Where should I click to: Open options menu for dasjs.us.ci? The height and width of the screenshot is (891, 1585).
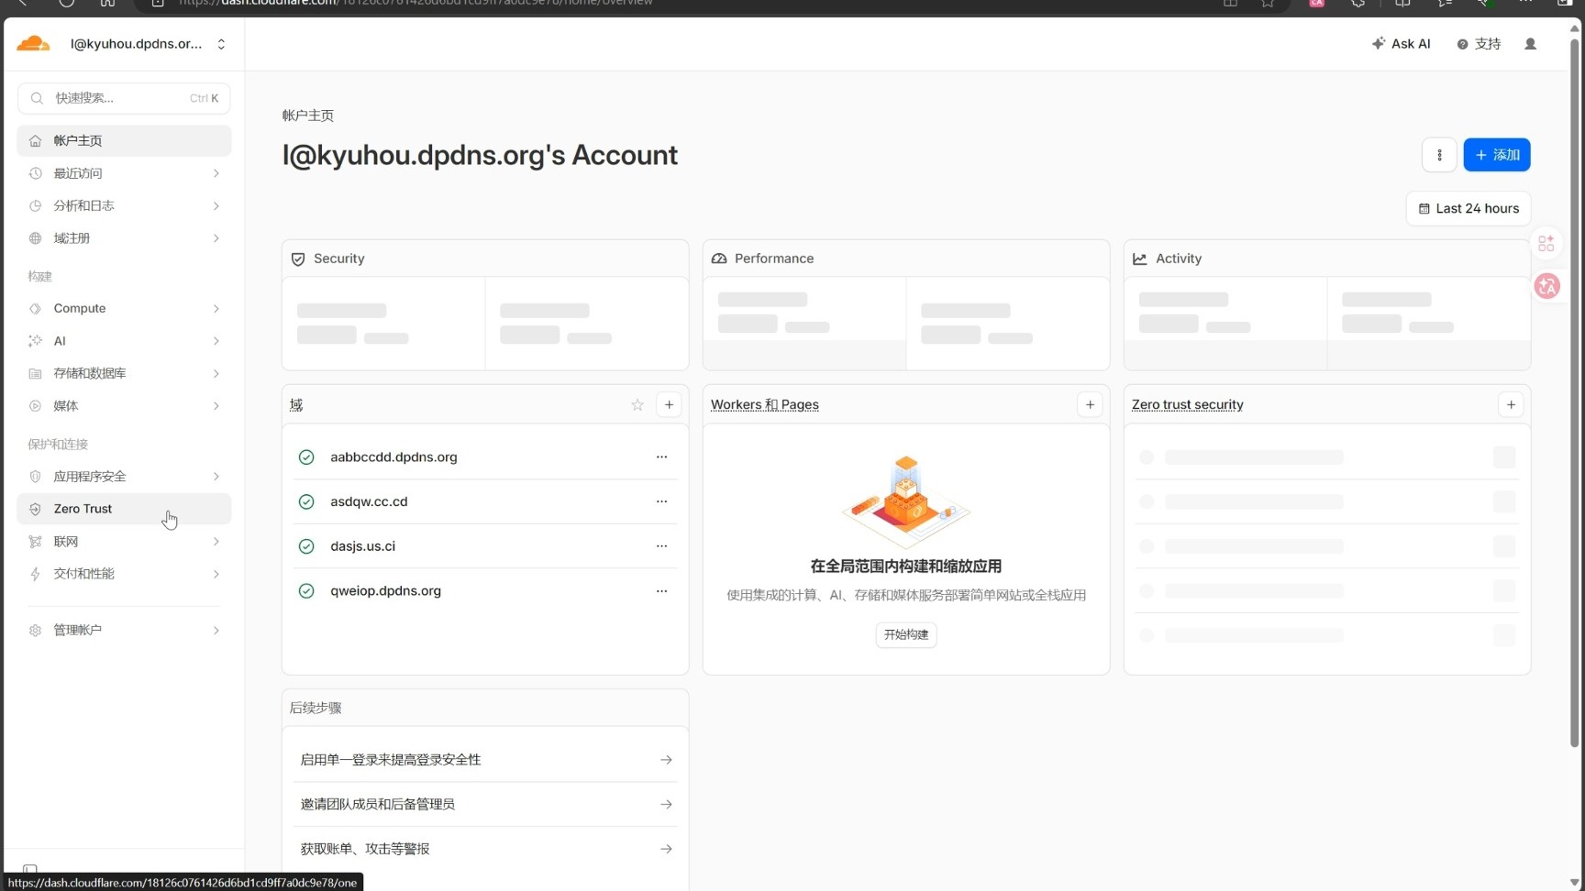pos(661,546)
